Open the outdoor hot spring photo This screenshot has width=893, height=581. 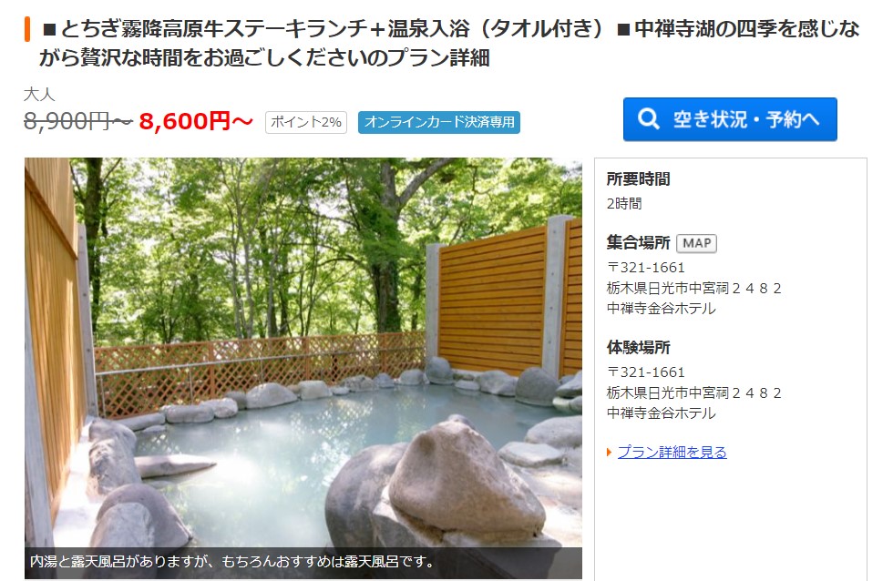(303, 352)
